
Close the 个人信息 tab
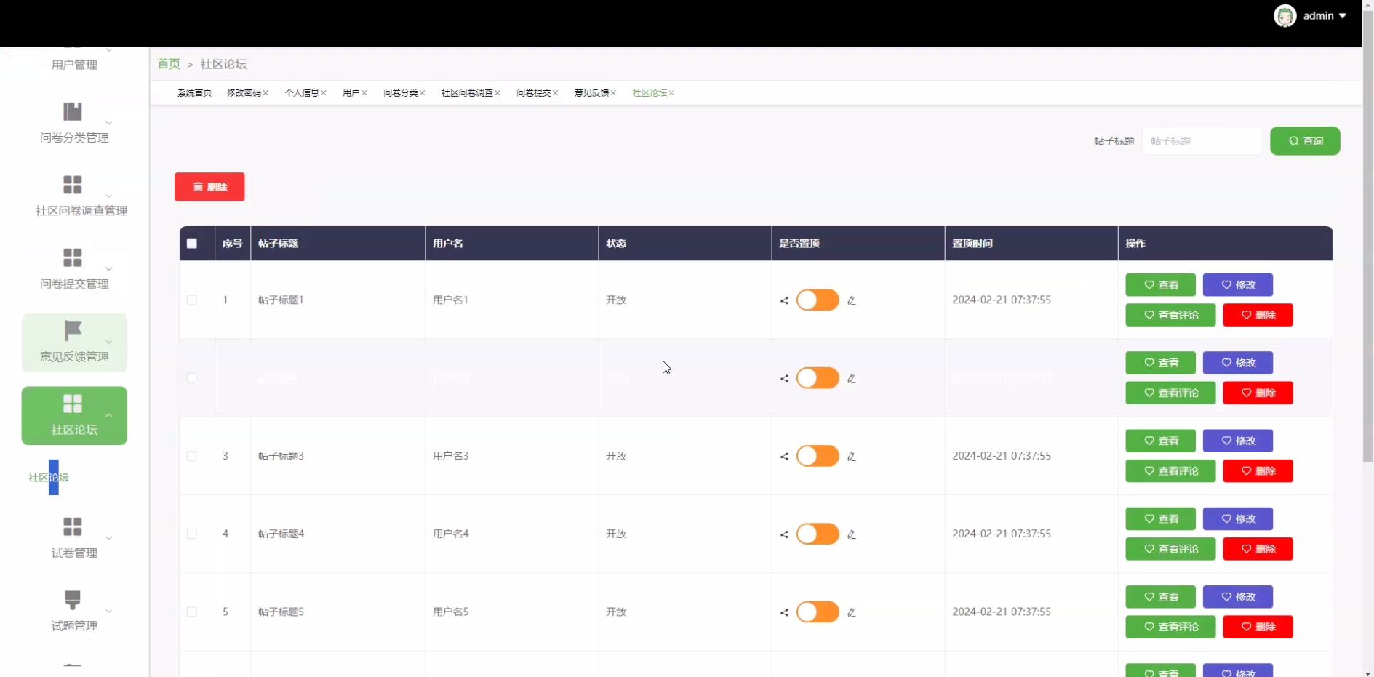point(324,93)
